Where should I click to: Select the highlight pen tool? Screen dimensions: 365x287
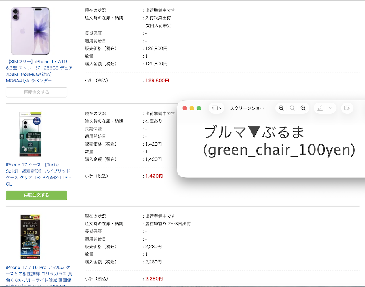pos(320,108)
